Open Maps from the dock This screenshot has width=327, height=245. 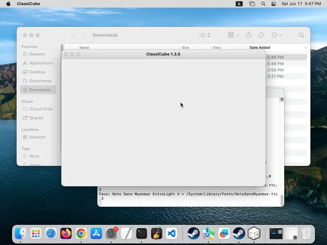coord(209,233)
